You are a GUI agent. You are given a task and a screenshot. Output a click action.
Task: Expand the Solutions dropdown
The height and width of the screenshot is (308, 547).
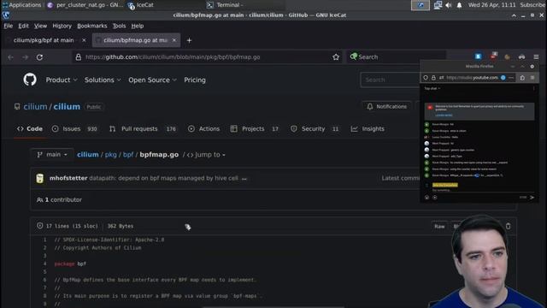coord(103,80)
